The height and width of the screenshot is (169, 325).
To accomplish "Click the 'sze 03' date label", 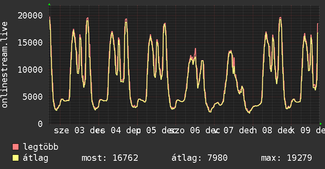I will coord(69,130).
